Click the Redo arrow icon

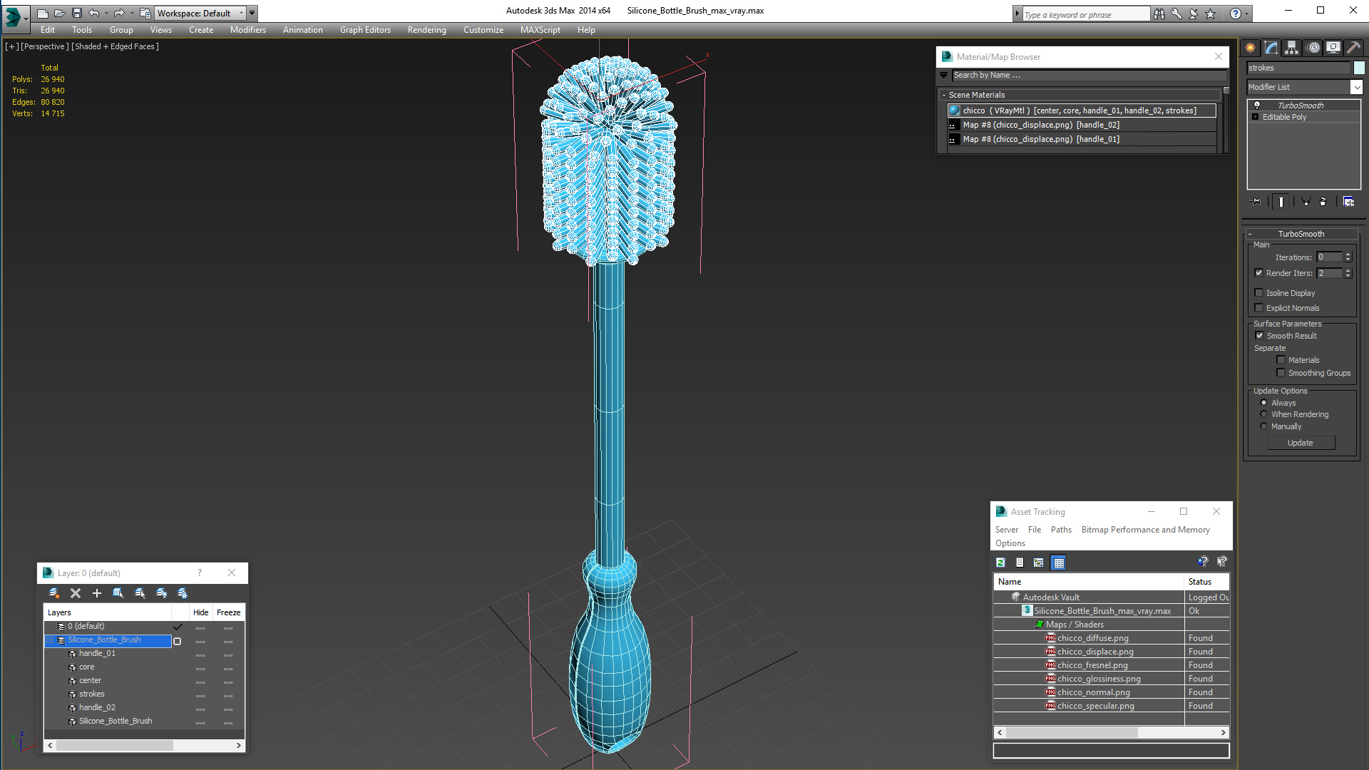click(119, 13)
